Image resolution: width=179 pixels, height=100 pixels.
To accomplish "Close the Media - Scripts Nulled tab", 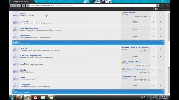I will (x=33, y=2).
